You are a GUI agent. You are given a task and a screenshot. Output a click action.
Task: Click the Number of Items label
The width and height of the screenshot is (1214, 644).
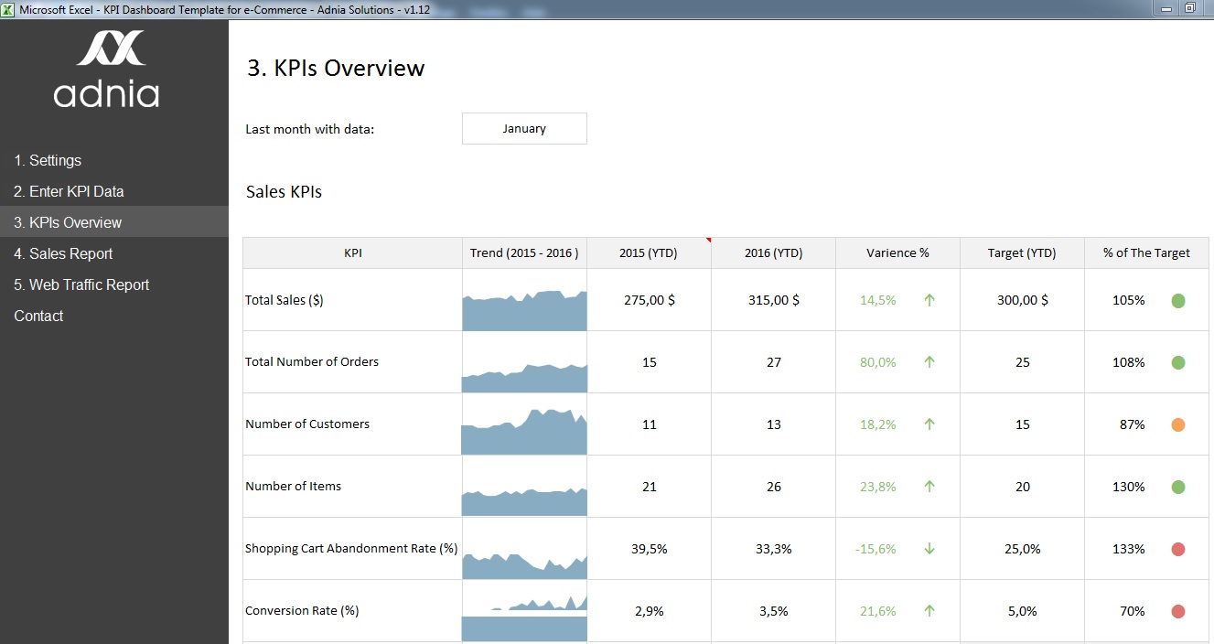coord(293,487)
